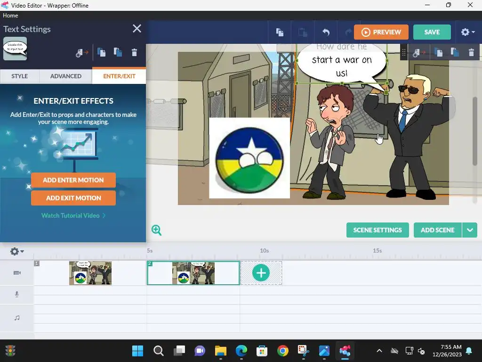Select the countryball image on stage

[249, 158]
